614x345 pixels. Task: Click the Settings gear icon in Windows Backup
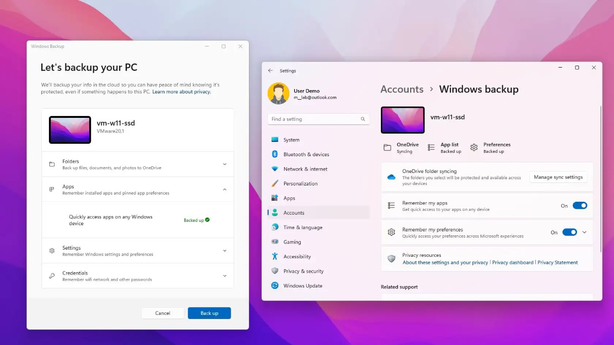click(x=52, y=251)
